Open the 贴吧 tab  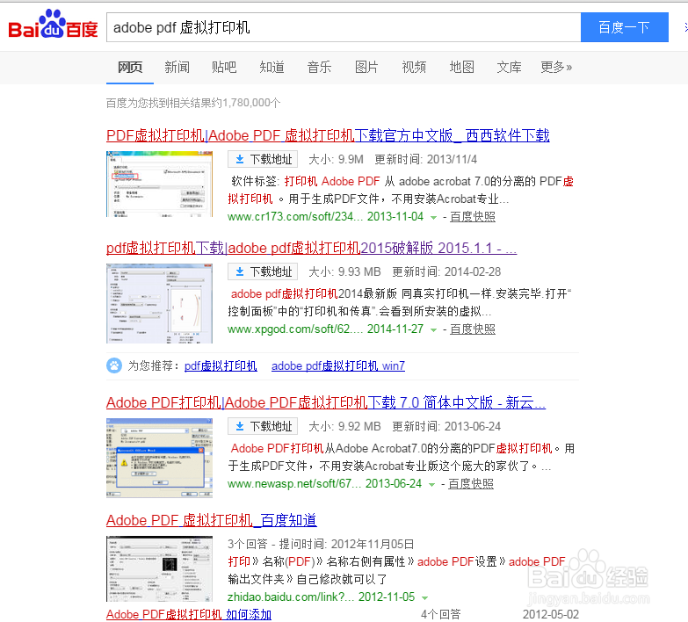[224, 67]
